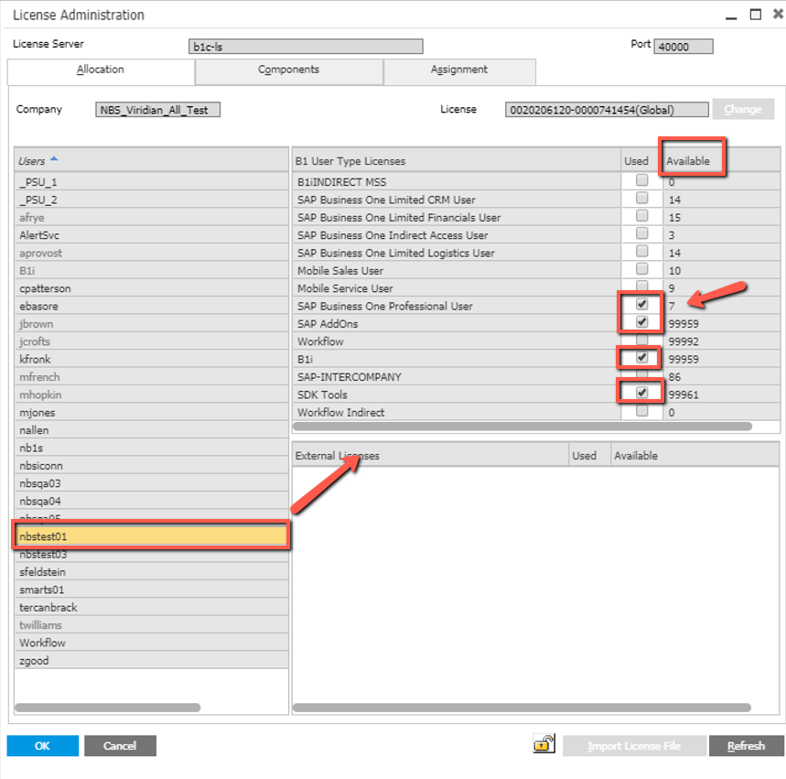The image size is (786, 779).
Task: Select user _PSU_2
Action: [151, 200]
